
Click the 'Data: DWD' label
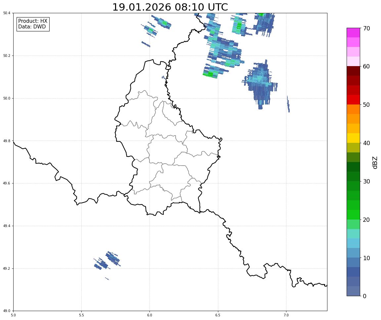coord(32,27)
